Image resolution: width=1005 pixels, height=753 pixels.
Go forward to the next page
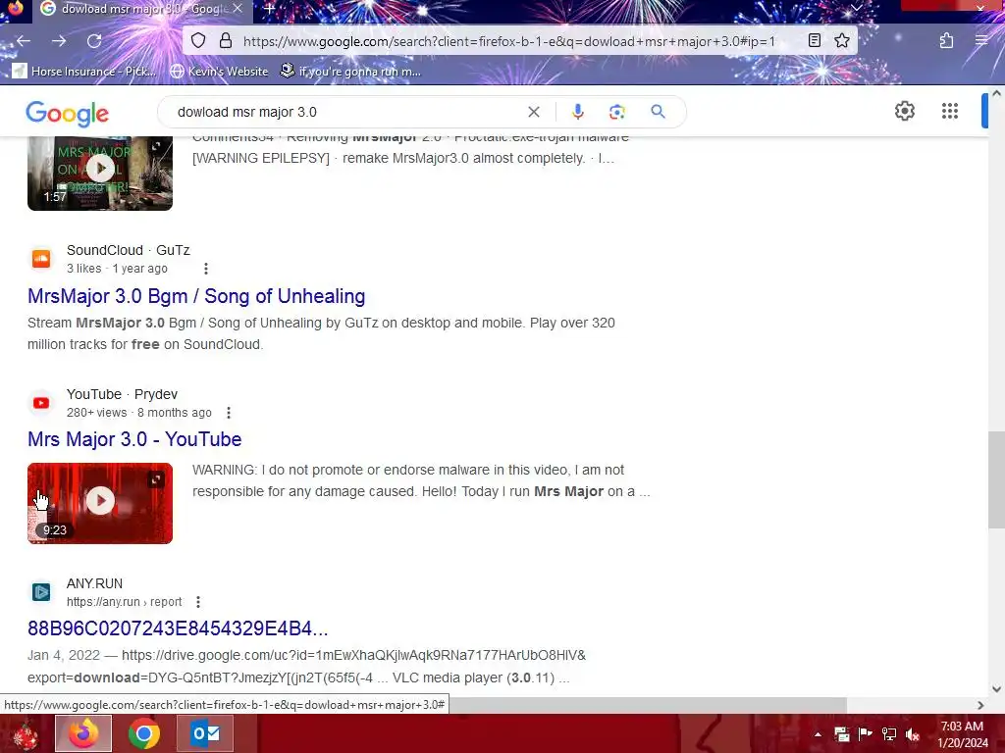click(x=59, y=41)
